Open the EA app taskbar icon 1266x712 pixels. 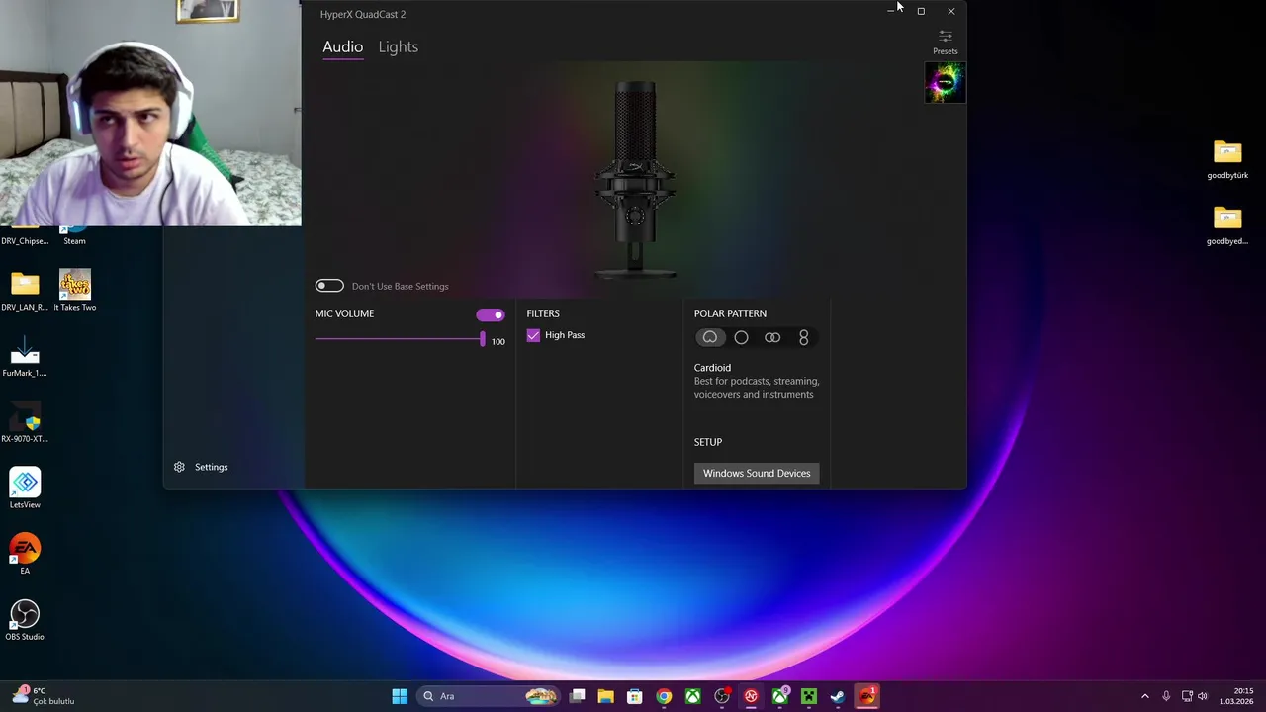point(867,696)
